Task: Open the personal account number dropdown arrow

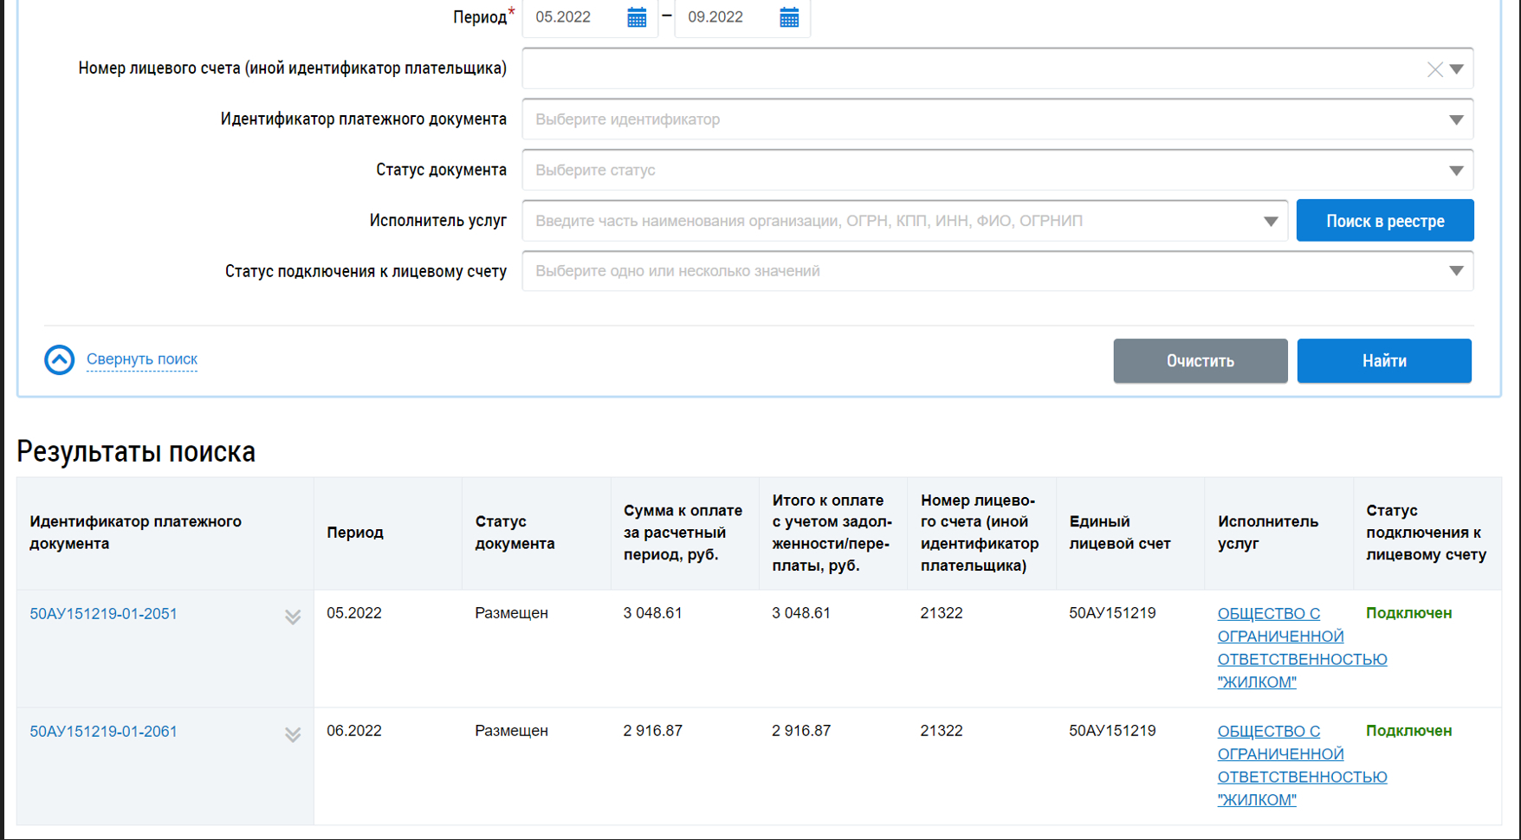Action: click(1457, 69)
